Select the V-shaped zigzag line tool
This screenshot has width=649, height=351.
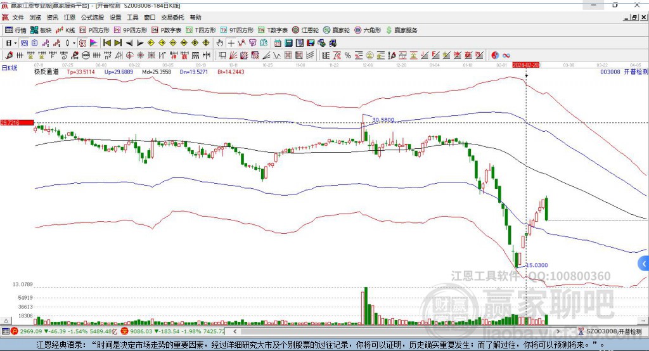[277, 55]
